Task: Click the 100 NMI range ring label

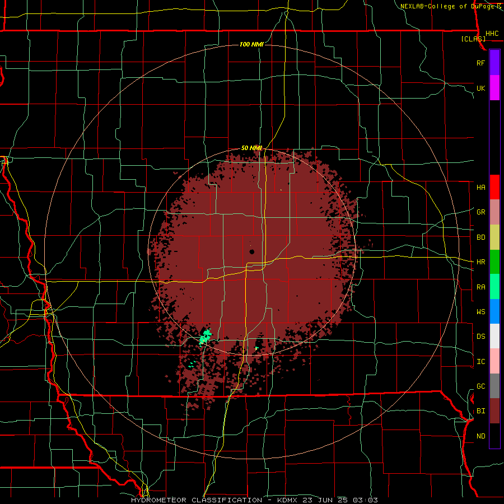Action: tap(251, 44)
